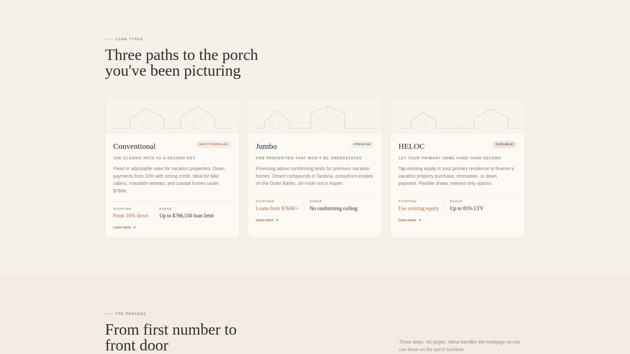Click the arrow icon beside HELOC's Learn more
Viewport: 630px width, 354px height.
pyautogui.click(x=419, y=220)
